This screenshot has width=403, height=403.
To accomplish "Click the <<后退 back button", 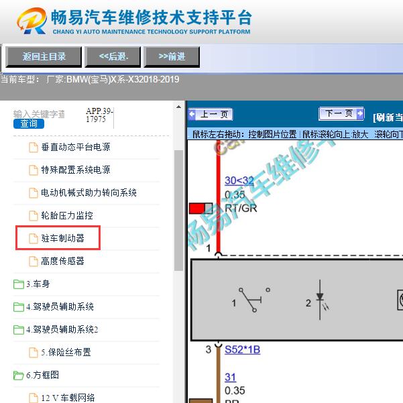I will [113, 57].
